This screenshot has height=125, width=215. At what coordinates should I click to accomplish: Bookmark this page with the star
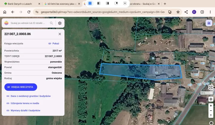(178, 12)
